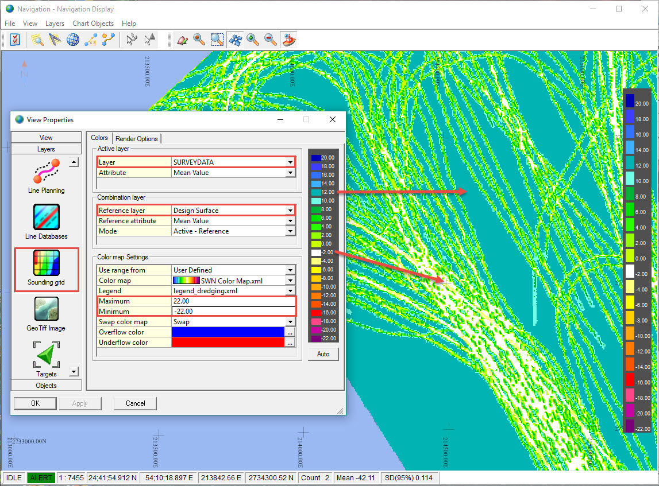Screen dimensions: 659x486
Task: Open the Line Databases layer icon
Action: (47, 217)
